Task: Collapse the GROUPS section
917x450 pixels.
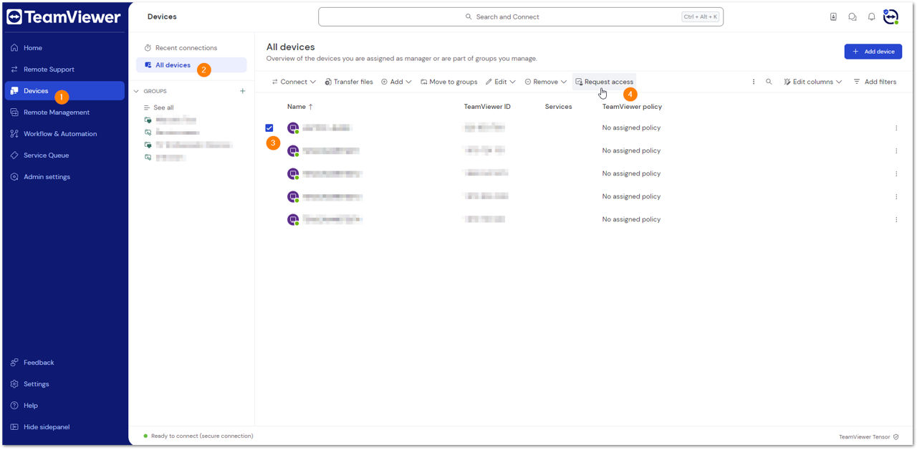Action: 137,91
